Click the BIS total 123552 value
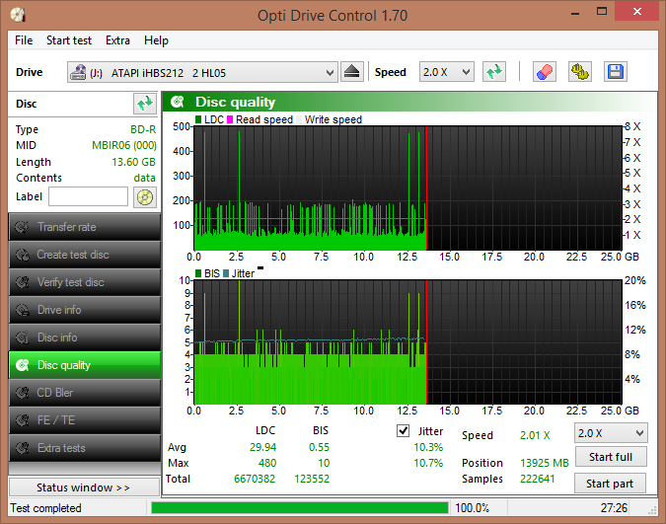 [312, 479]
